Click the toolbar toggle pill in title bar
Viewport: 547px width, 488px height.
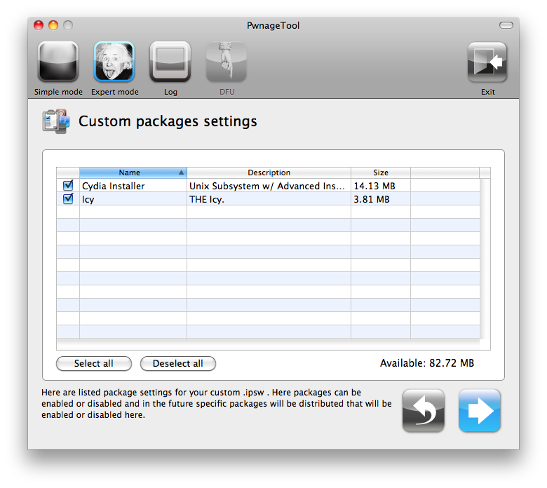coord(506,25)
